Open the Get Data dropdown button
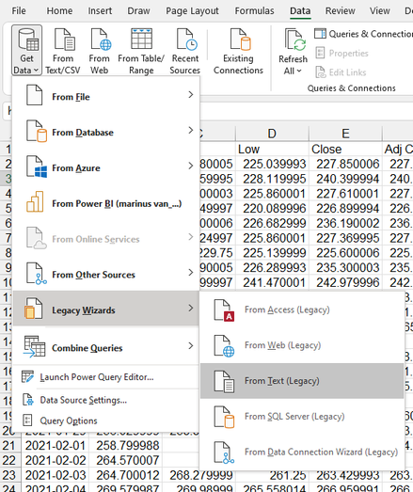This screenshot has width=413, height=492. coord(26,51)
